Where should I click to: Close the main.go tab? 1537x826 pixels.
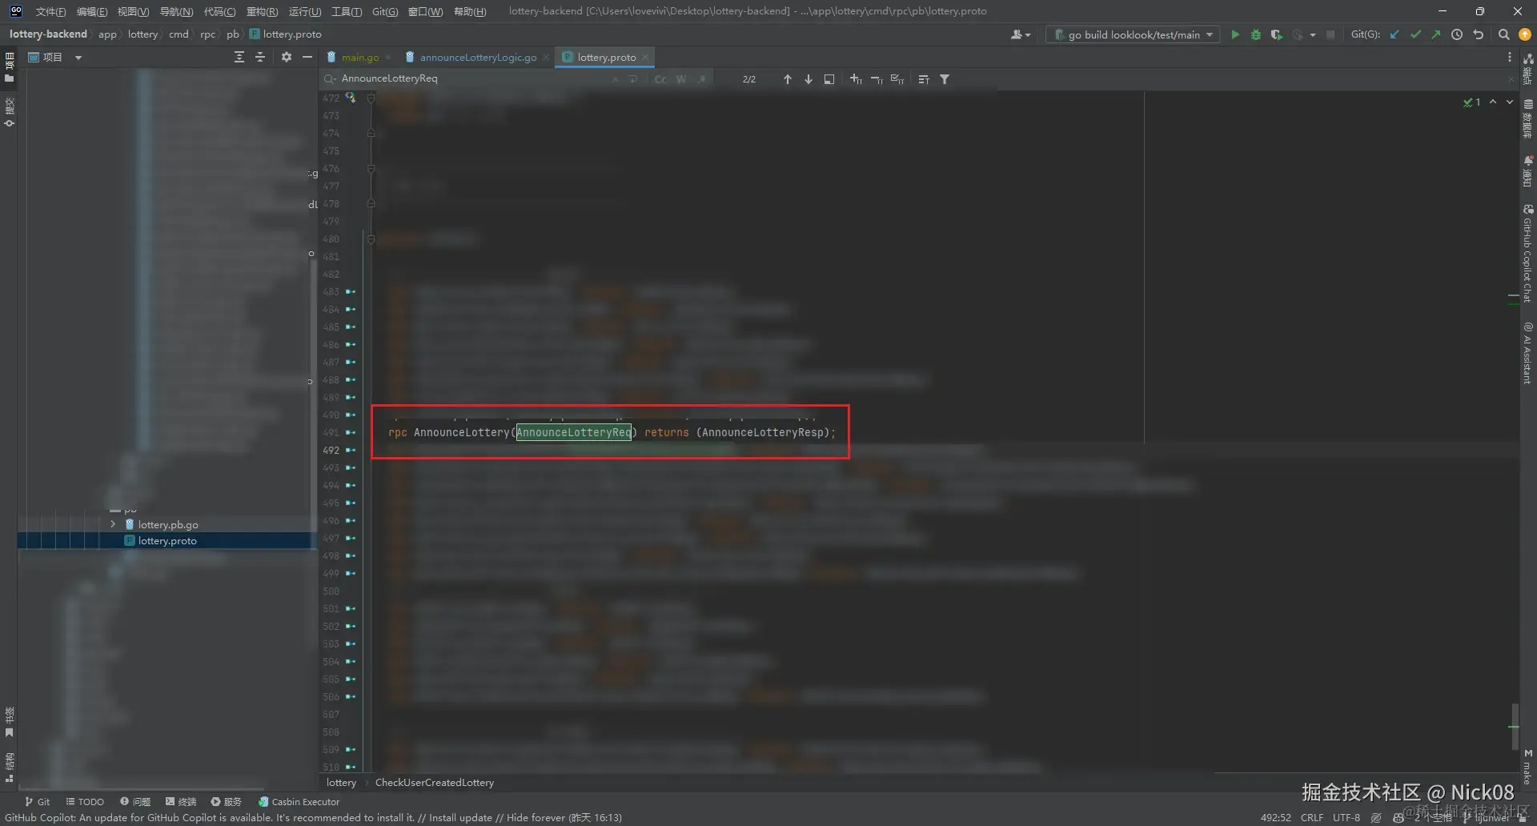[x=388, y=57]
